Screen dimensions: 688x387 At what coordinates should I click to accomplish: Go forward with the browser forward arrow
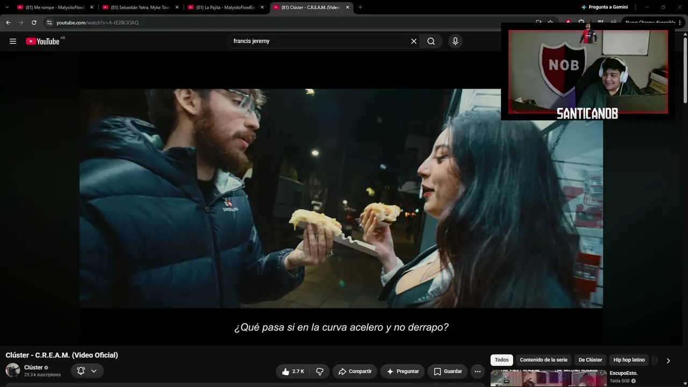pos(21,23)
